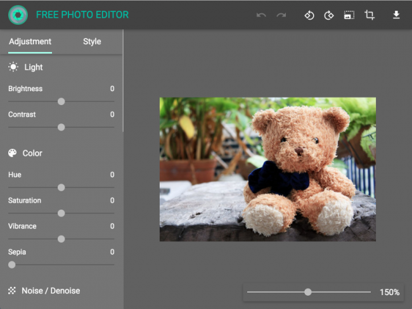Click the Brightness value 0
This screenshot has height=309, width=412.
pos(112,89)
